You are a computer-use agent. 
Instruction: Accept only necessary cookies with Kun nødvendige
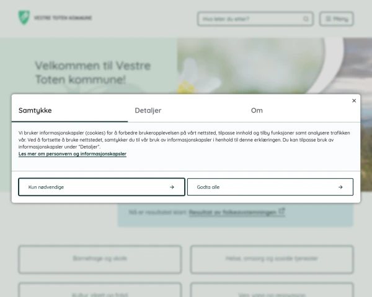102,187
